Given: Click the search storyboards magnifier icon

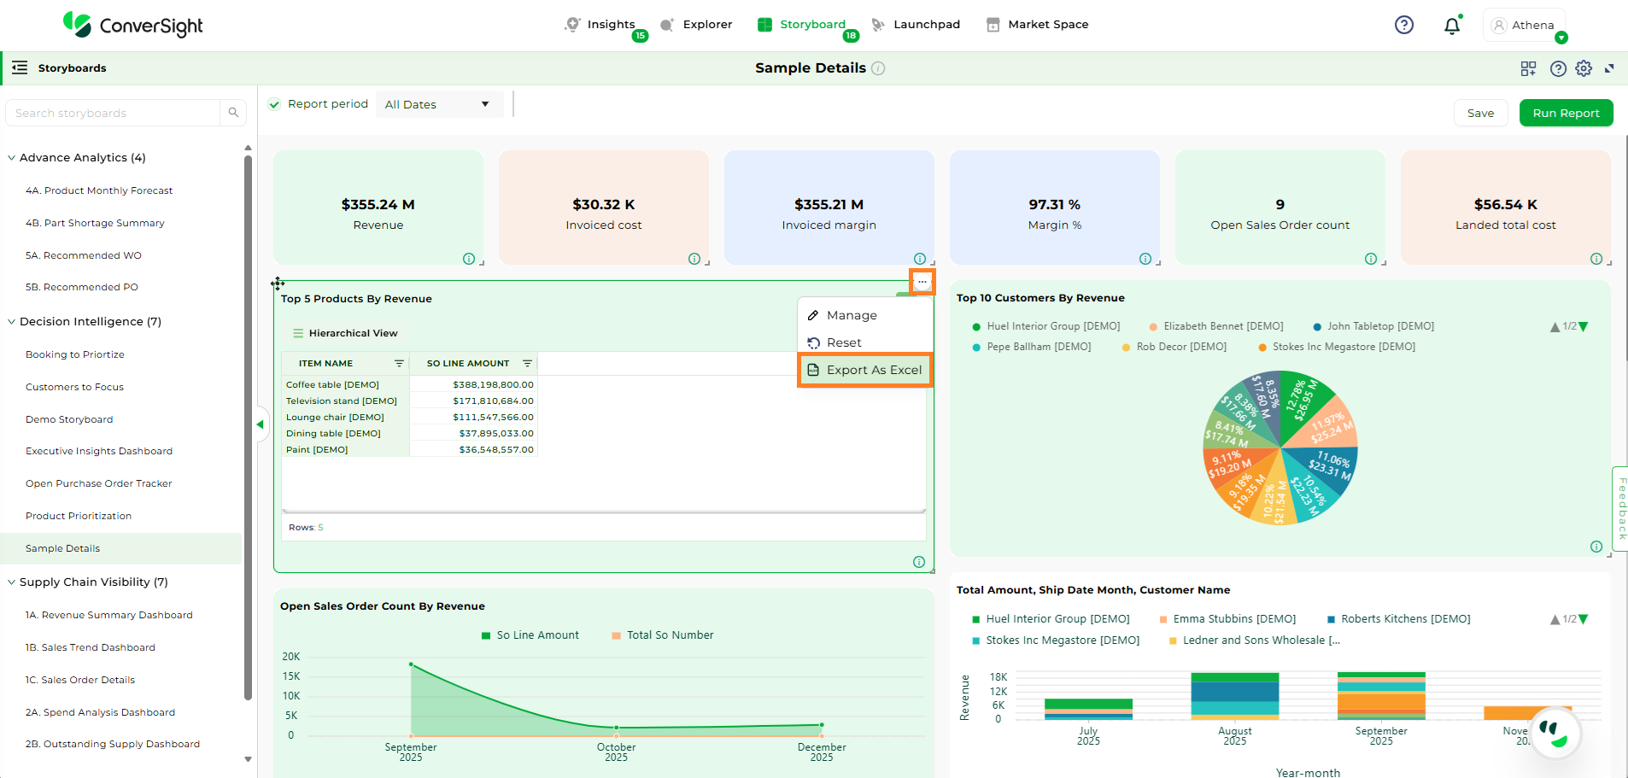Looking at the screenshot, I should click(x=233, y=113).
